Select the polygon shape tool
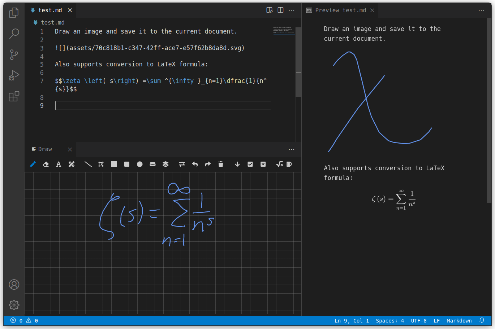Image resolution: width=495 pixels, height=329 pixels. tap(101, 164)
